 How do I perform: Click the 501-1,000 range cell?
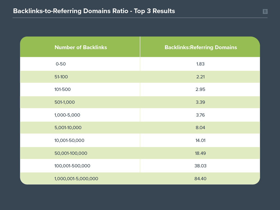(x=64, y=102)
